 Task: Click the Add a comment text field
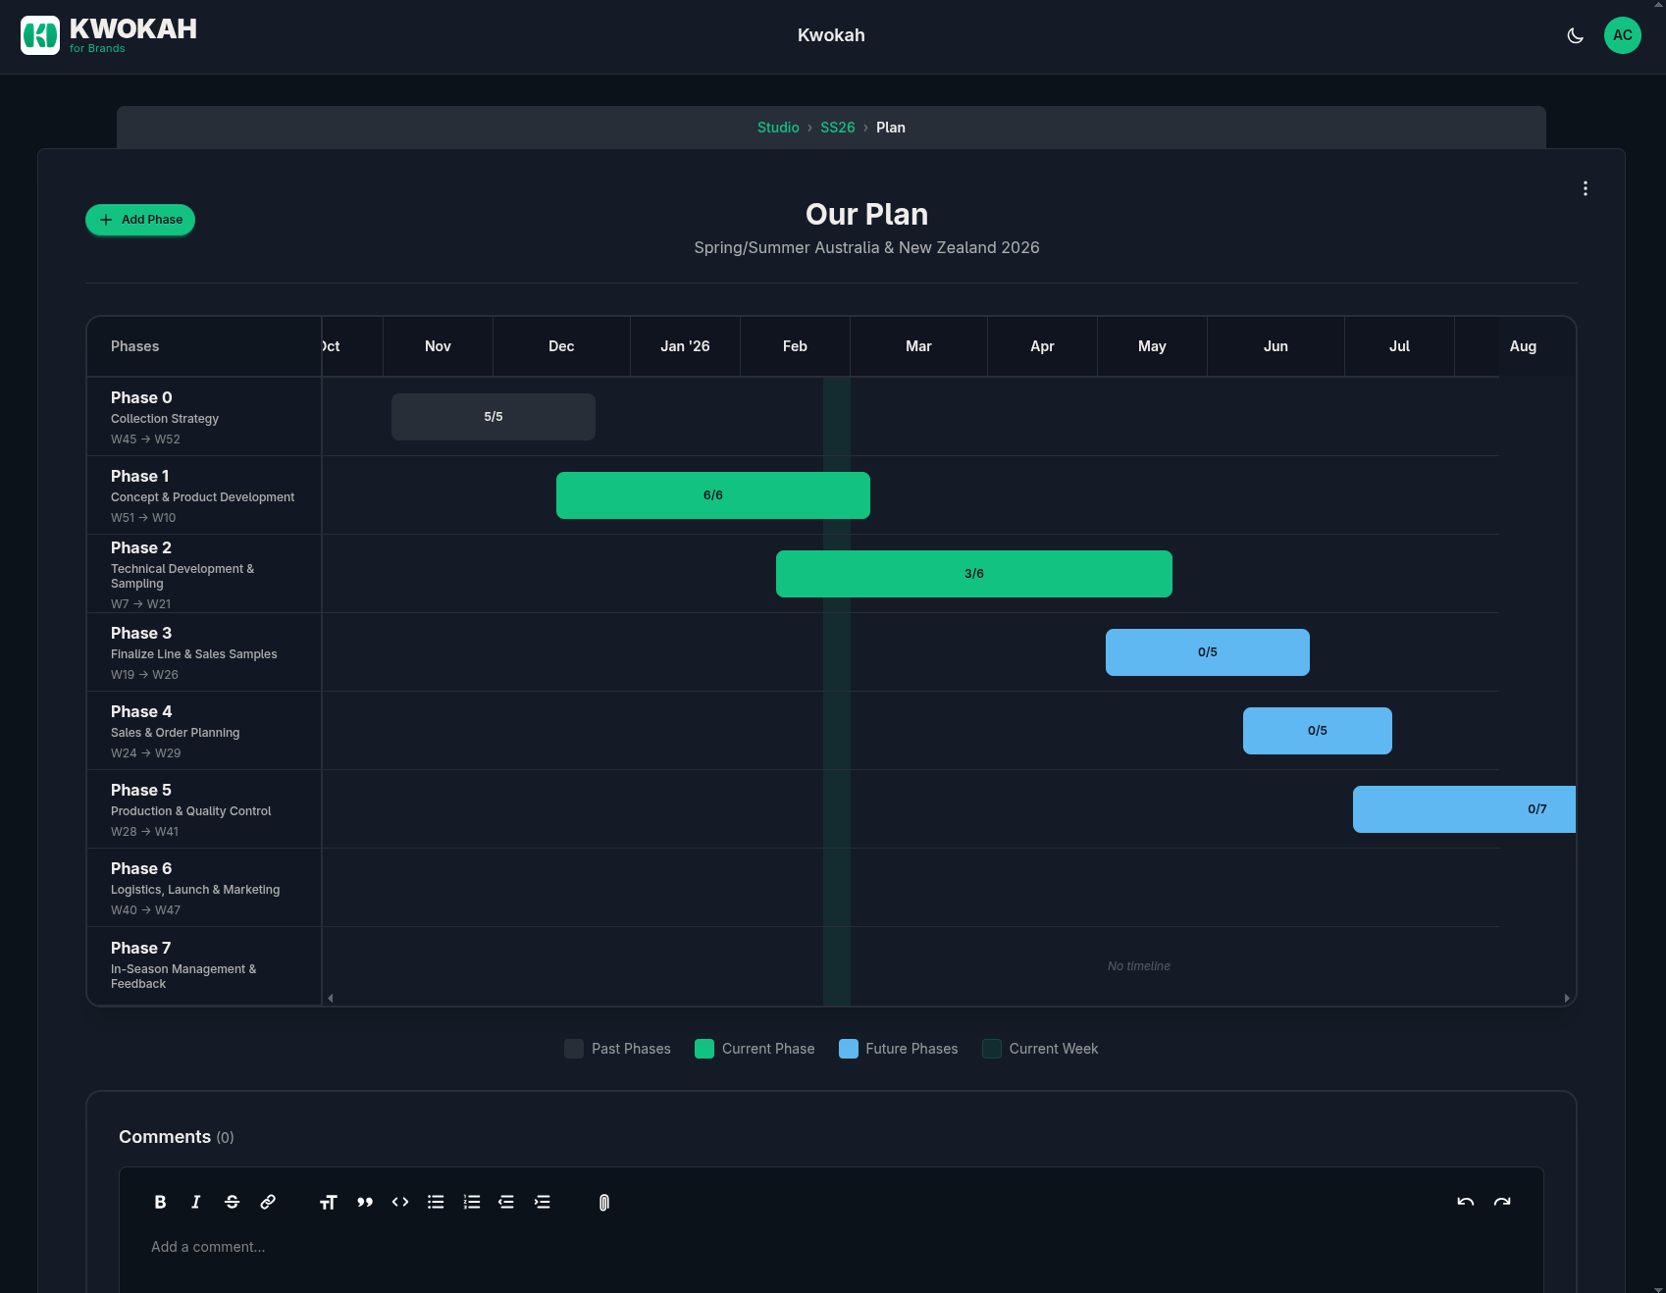click(x=831, y=1247)
